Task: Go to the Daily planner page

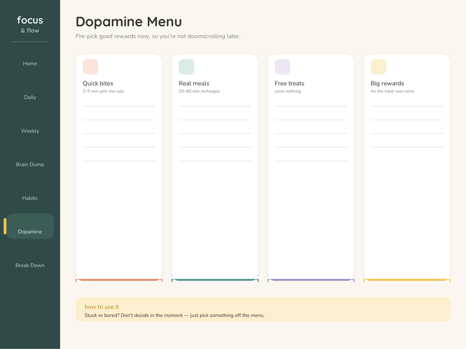Action: [30, 97]
